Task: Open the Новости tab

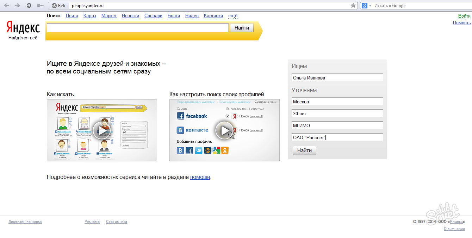Action: tap(130, 16)
